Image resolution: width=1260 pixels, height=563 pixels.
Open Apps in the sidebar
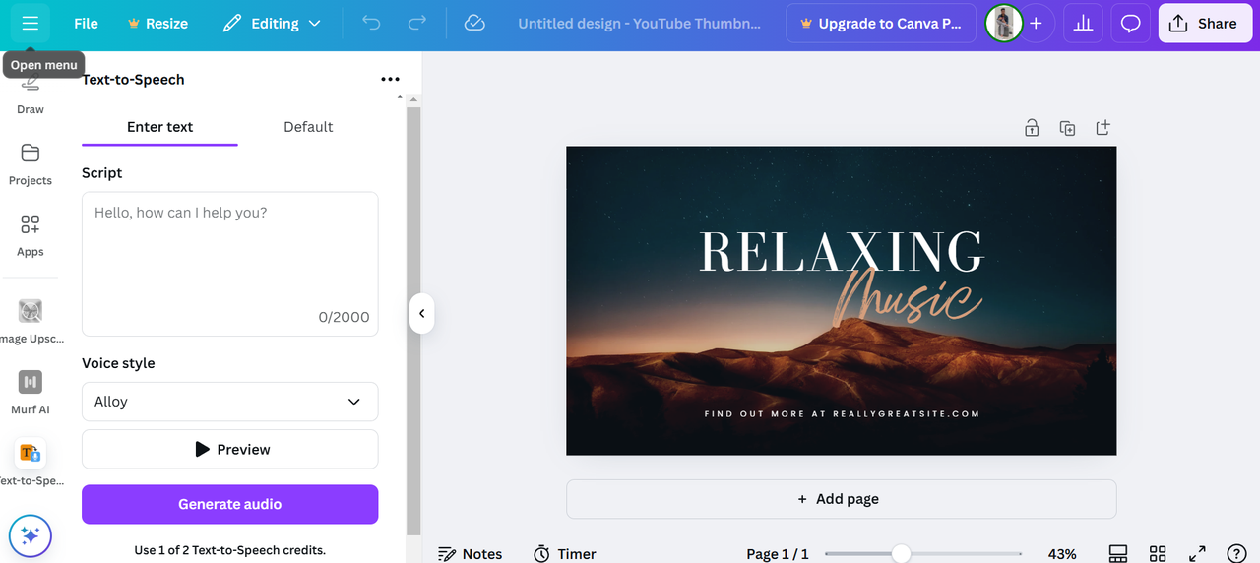pos(31,236)
